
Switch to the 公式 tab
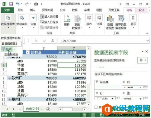click(x=63, y=10)
